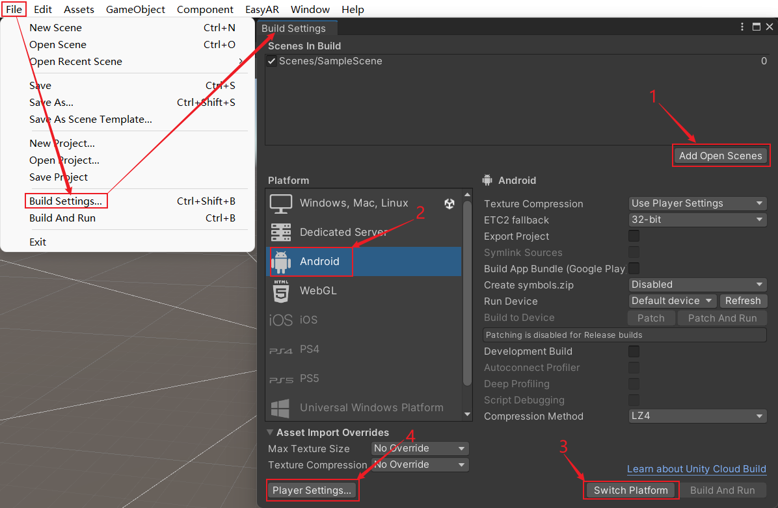Screen dimensions: 778x508
Task: Collapse the Asset Import Overrides section
Action: [x=270, y=432]
